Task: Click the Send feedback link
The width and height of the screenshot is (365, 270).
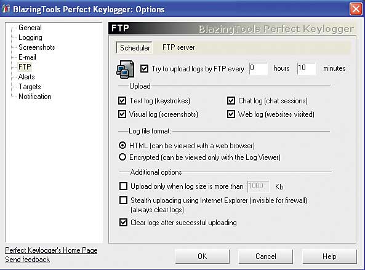Action: pyautogui.click(x=27, y=260)
